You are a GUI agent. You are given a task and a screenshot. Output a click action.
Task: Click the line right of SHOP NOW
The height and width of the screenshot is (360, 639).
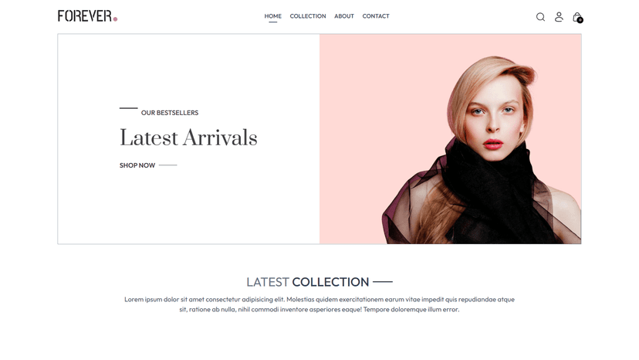[x=167, y=165]
